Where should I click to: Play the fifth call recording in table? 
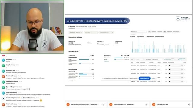tap(169, 81)
